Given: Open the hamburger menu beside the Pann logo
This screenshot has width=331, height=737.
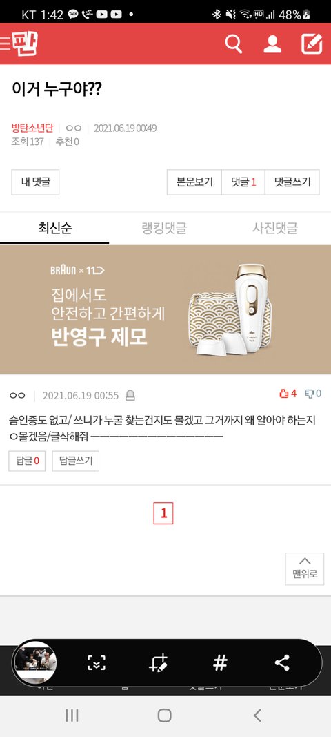Looking at the screenshot, I should click(5, 44).
